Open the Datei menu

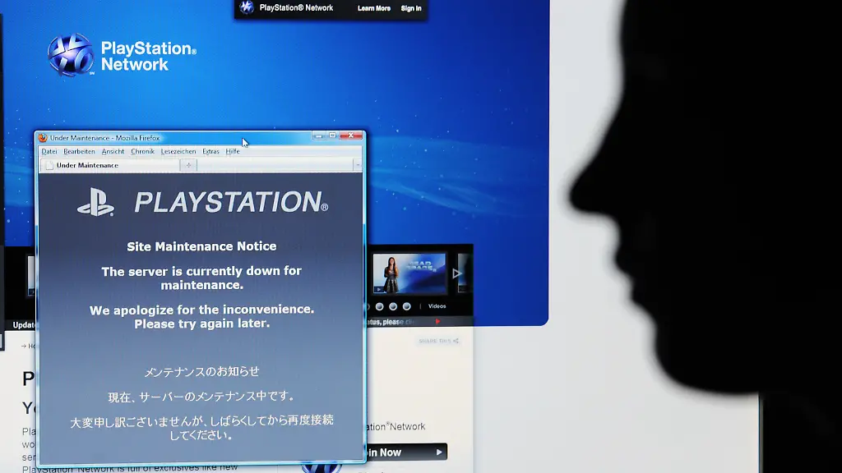click(x=49, y=151)
